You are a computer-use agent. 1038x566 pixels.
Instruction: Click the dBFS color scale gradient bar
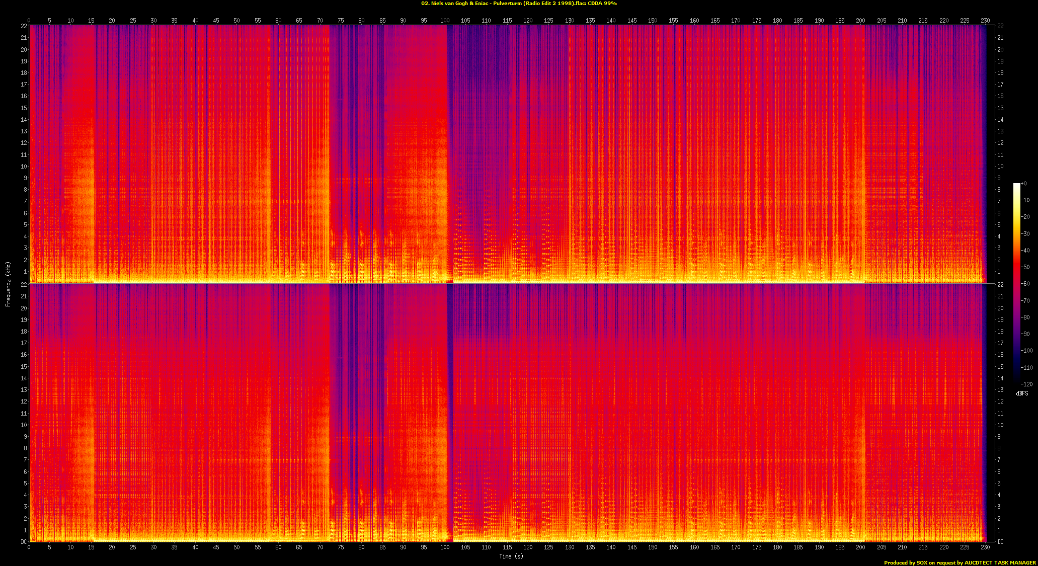[x=1016, y=282]
